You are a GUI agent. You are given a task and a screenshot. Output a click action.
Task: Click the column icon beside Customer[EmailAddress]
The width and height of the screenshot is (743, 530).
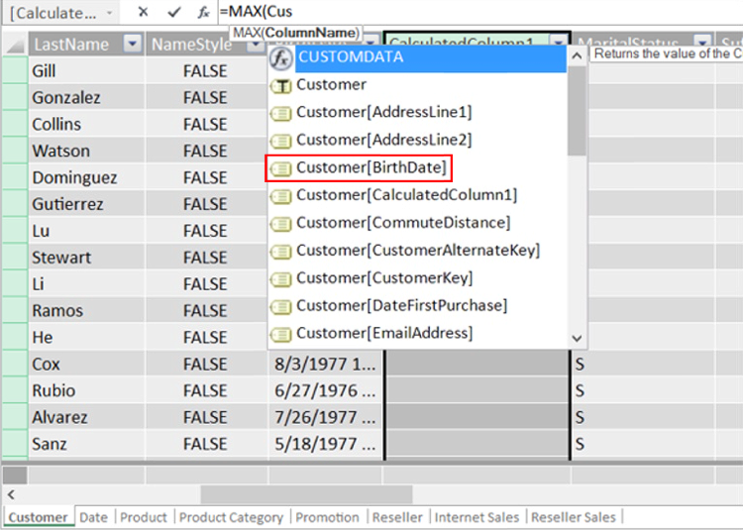281,335
